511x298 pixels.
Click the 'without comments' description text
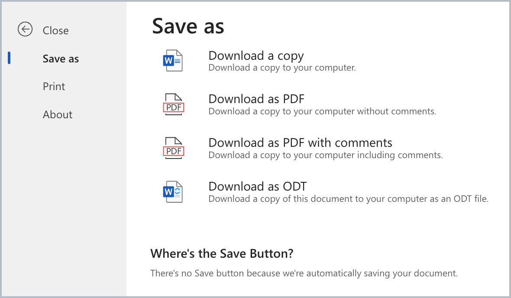coord(322,111)
